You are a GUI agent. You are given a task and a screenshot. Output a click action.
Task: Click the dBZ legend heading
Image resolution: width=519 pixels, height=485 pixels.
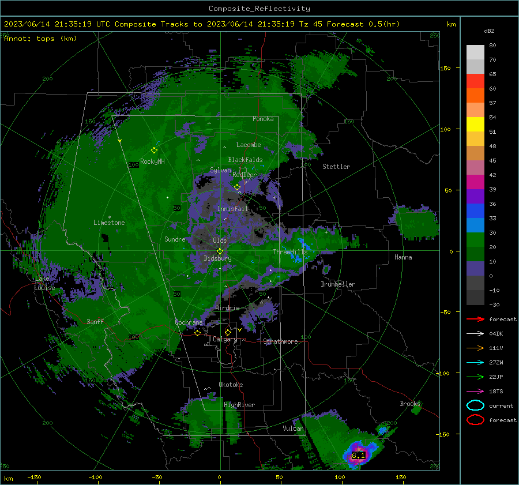489,31
